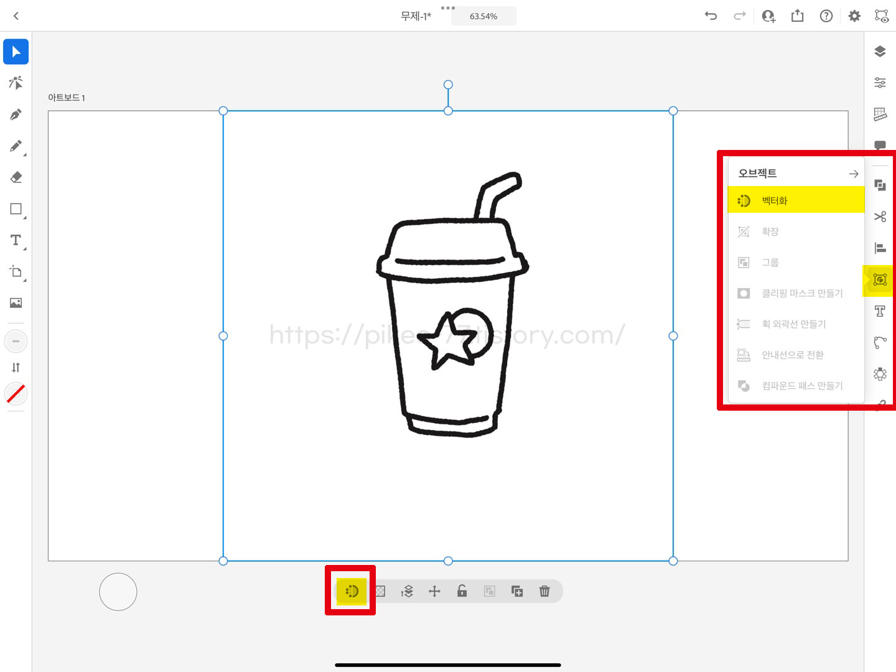Select the Direct Selection tool
The width and height of the screenshot is (896, 672).
(x=16, y=83)
